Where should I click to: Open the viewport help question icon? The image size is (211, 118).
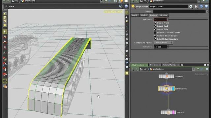click(x=126, y=6)
